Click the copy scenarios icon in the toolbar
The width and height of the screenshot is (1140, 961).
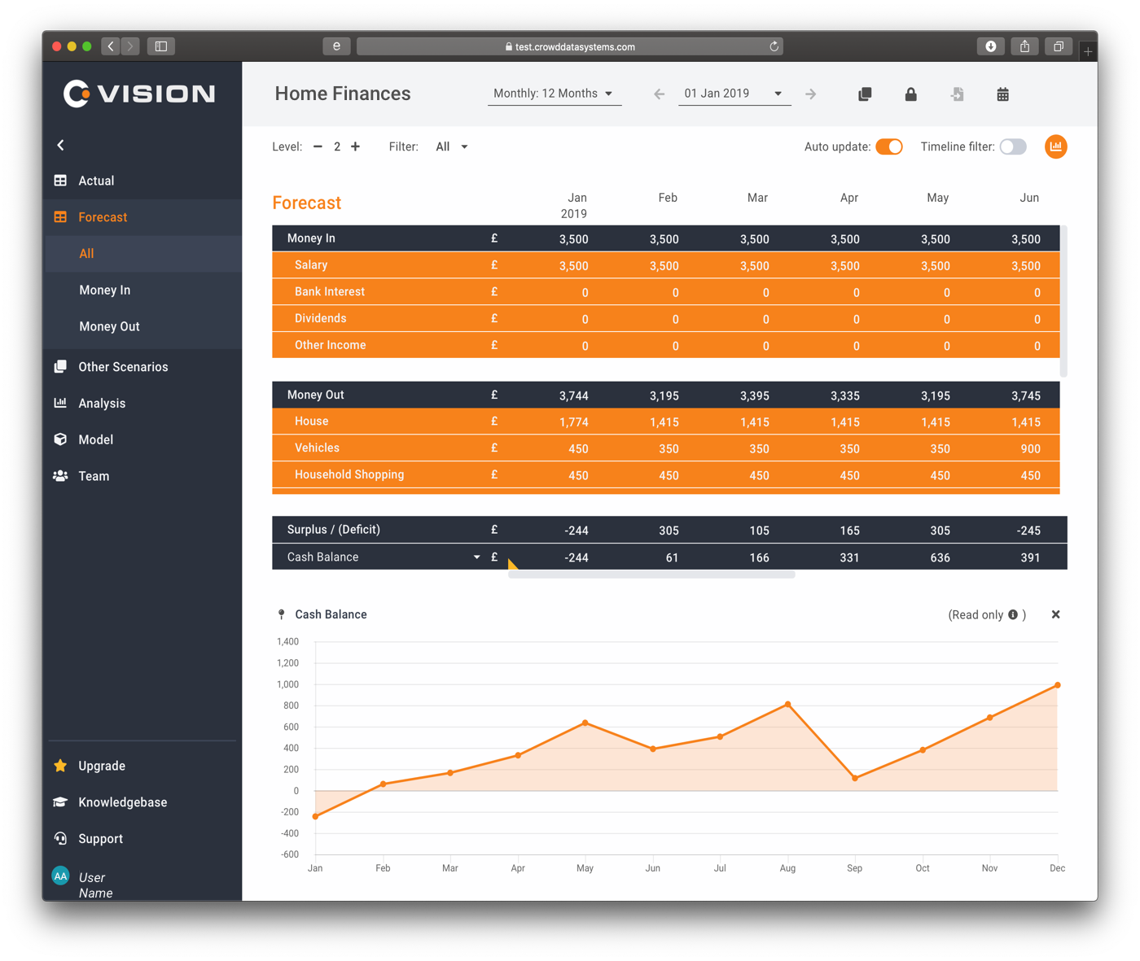[864, 94]
